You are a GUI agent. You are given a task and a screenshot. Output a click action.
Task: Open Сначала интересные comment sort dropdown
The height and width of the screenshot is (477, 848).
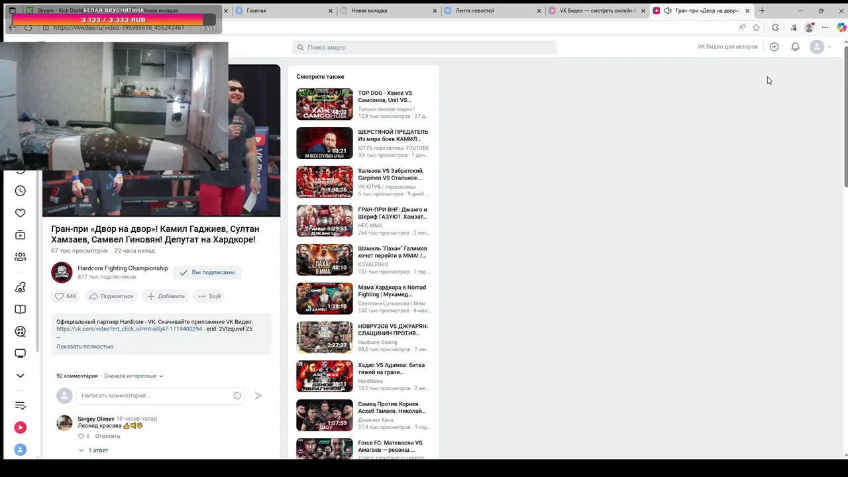[133, 376]
